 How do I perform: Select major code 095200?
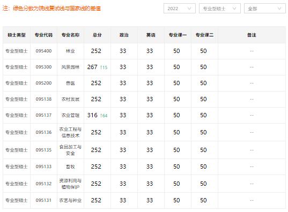43,83
